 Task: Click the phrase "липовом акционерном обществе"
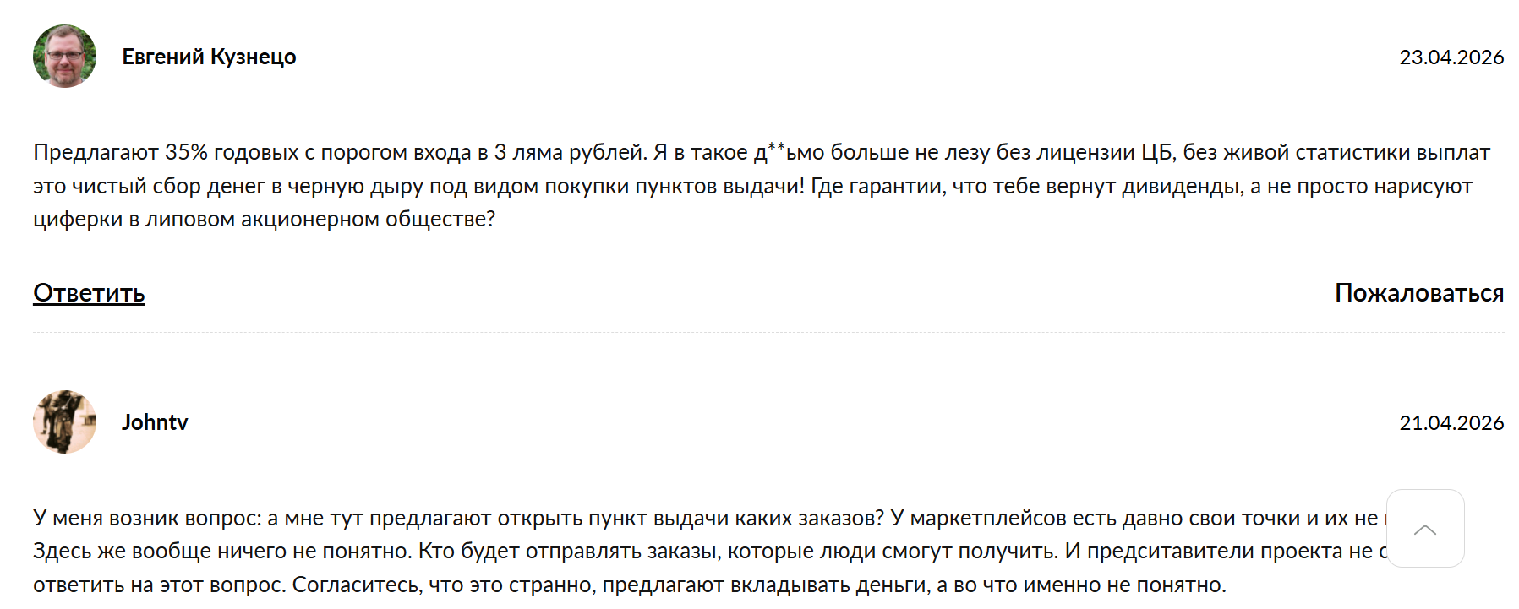[320, 220]
